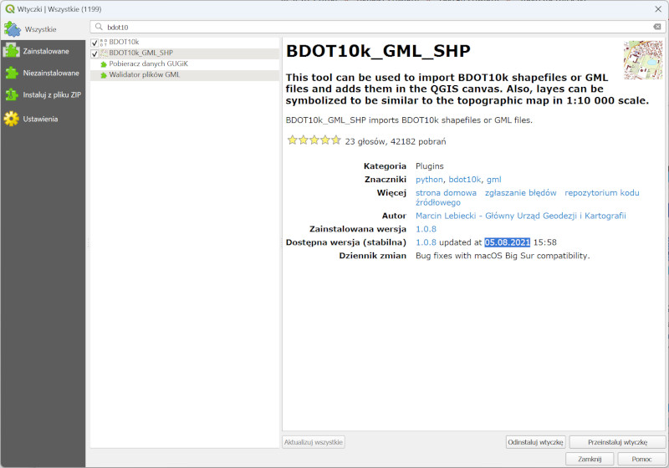Click the Zainstalowane puzzle icon
Screen dimensions: 669x468
click(11, 51)
